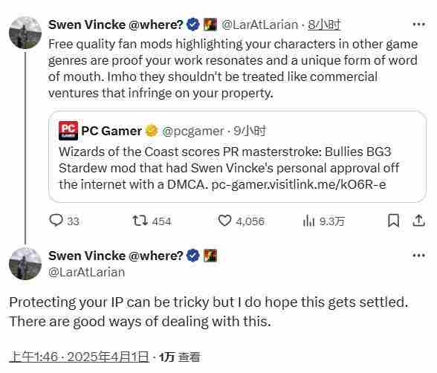Click the PC Gamer logo avatar

pos(68,130)
